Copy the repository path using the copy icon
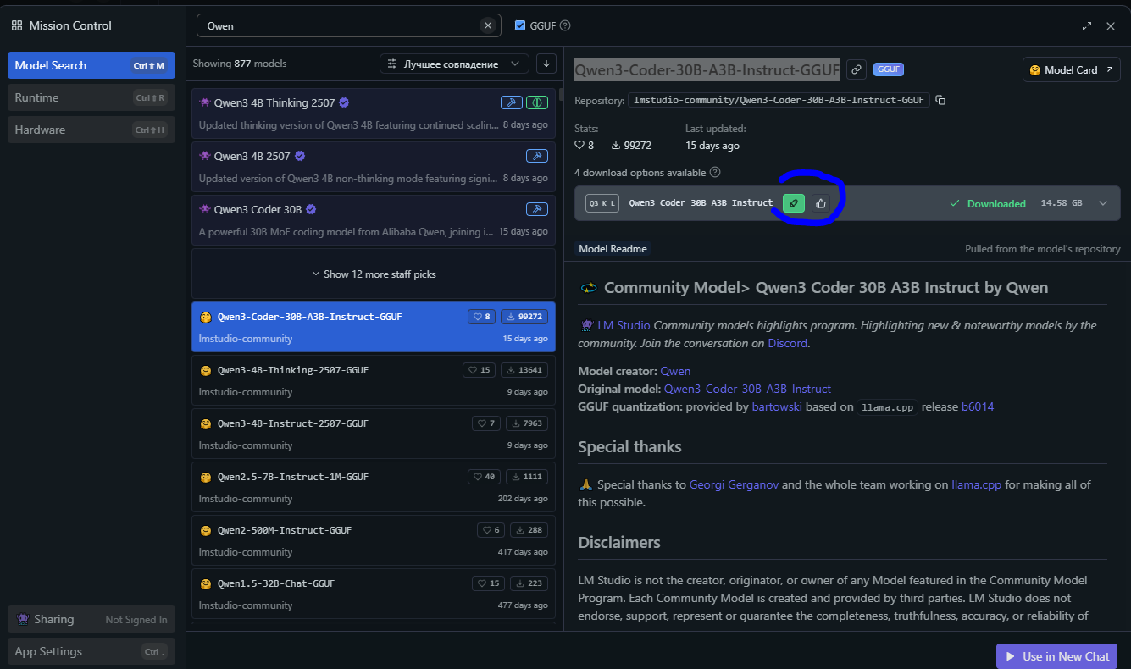Screen dimensions: 1131x669 click(940, 100)
